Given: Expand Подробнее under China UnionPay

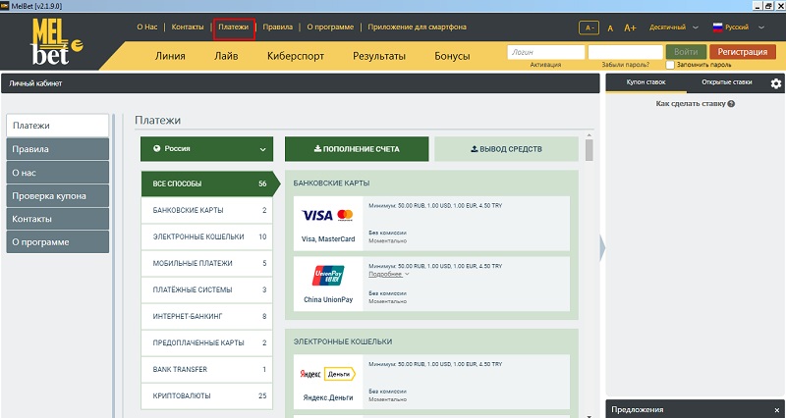Looking at the screenshot, I should click(389, 274).
